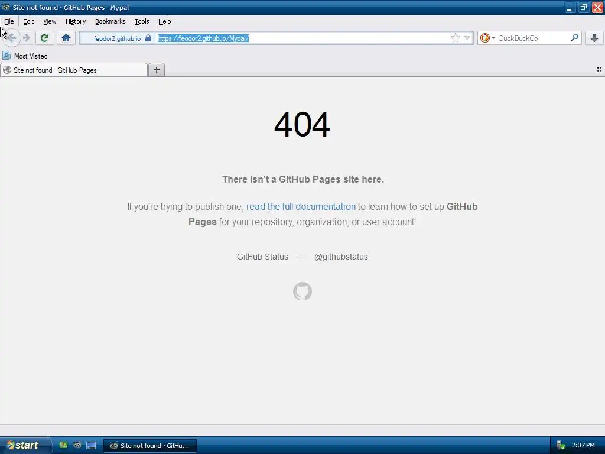Open the Help menu
Image resolution: width=605 pixels, height=454 pixels.
(x=164, y=21)
